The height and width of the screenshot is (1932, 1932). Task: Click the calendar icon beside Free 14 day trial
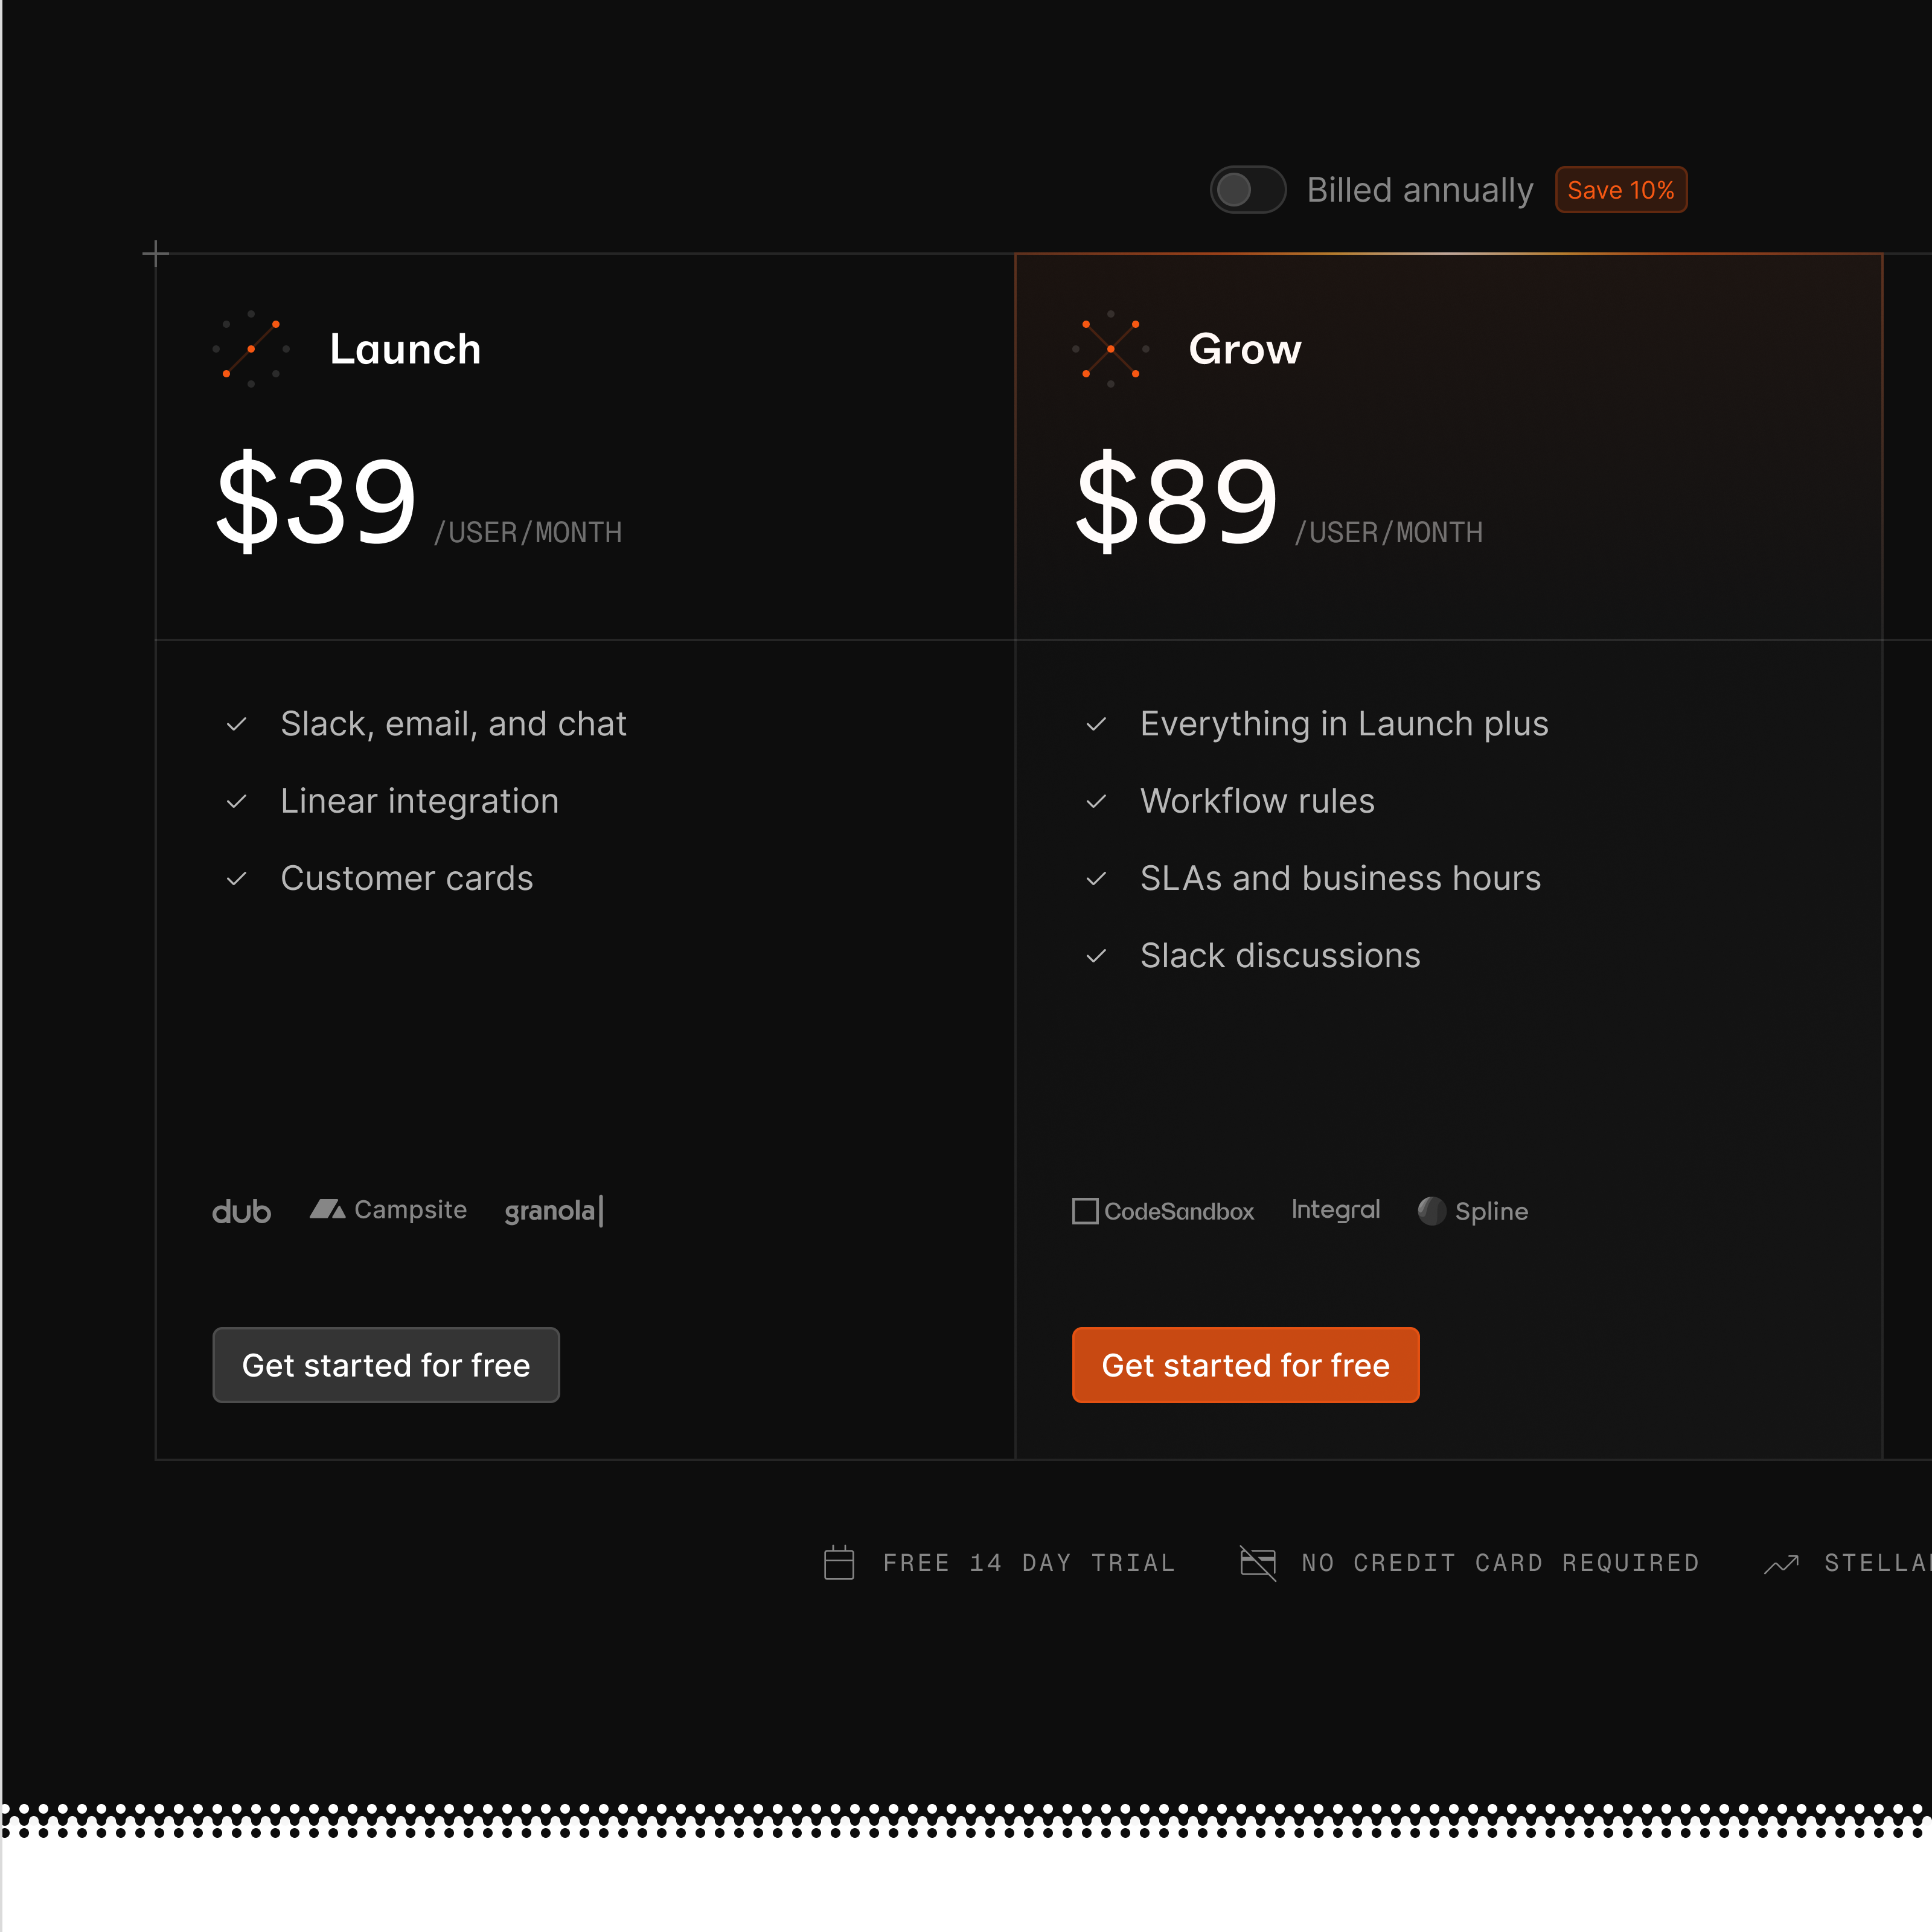838,1562
